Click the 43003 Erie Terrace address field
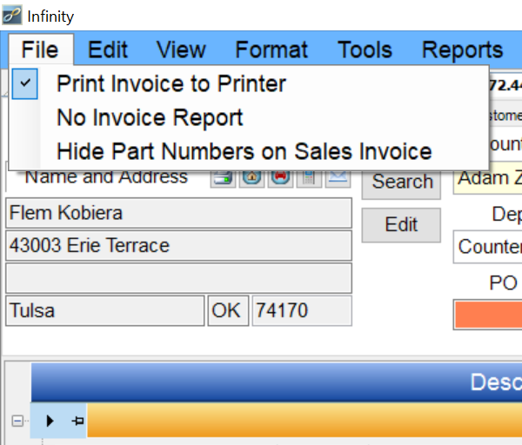Screen dimensions: 522x445 (x=178, y=246)
